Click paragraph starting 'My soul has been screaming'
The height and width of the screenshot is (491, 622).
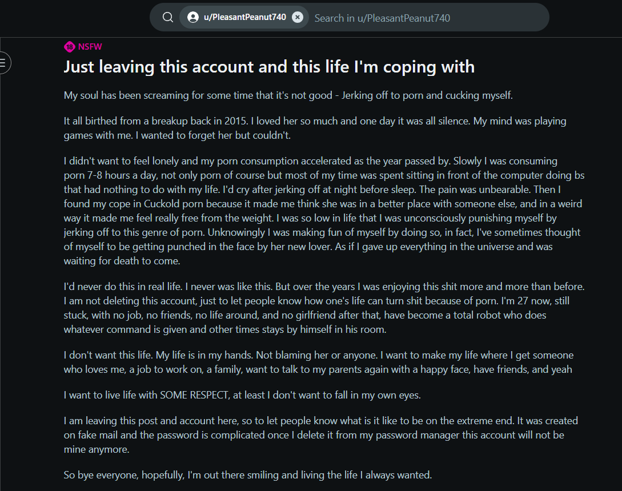pyautogui.click(x=288, y=95)
